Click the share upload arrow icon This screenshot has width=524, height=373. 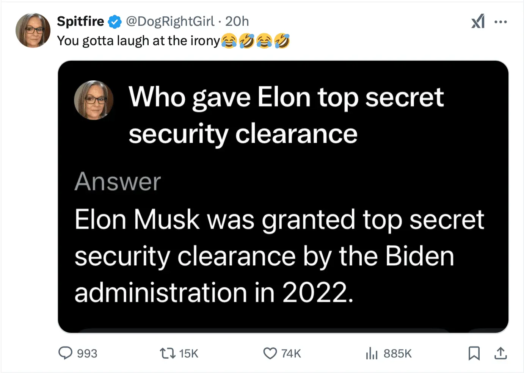coord(500,353)
